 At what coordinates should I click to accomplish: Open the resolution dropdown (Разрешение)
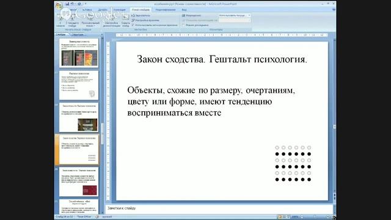(x=235, y=15)
